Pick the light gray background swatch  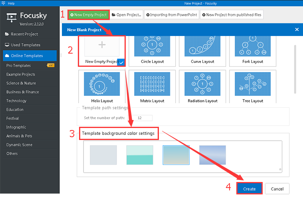pos(103,155)
